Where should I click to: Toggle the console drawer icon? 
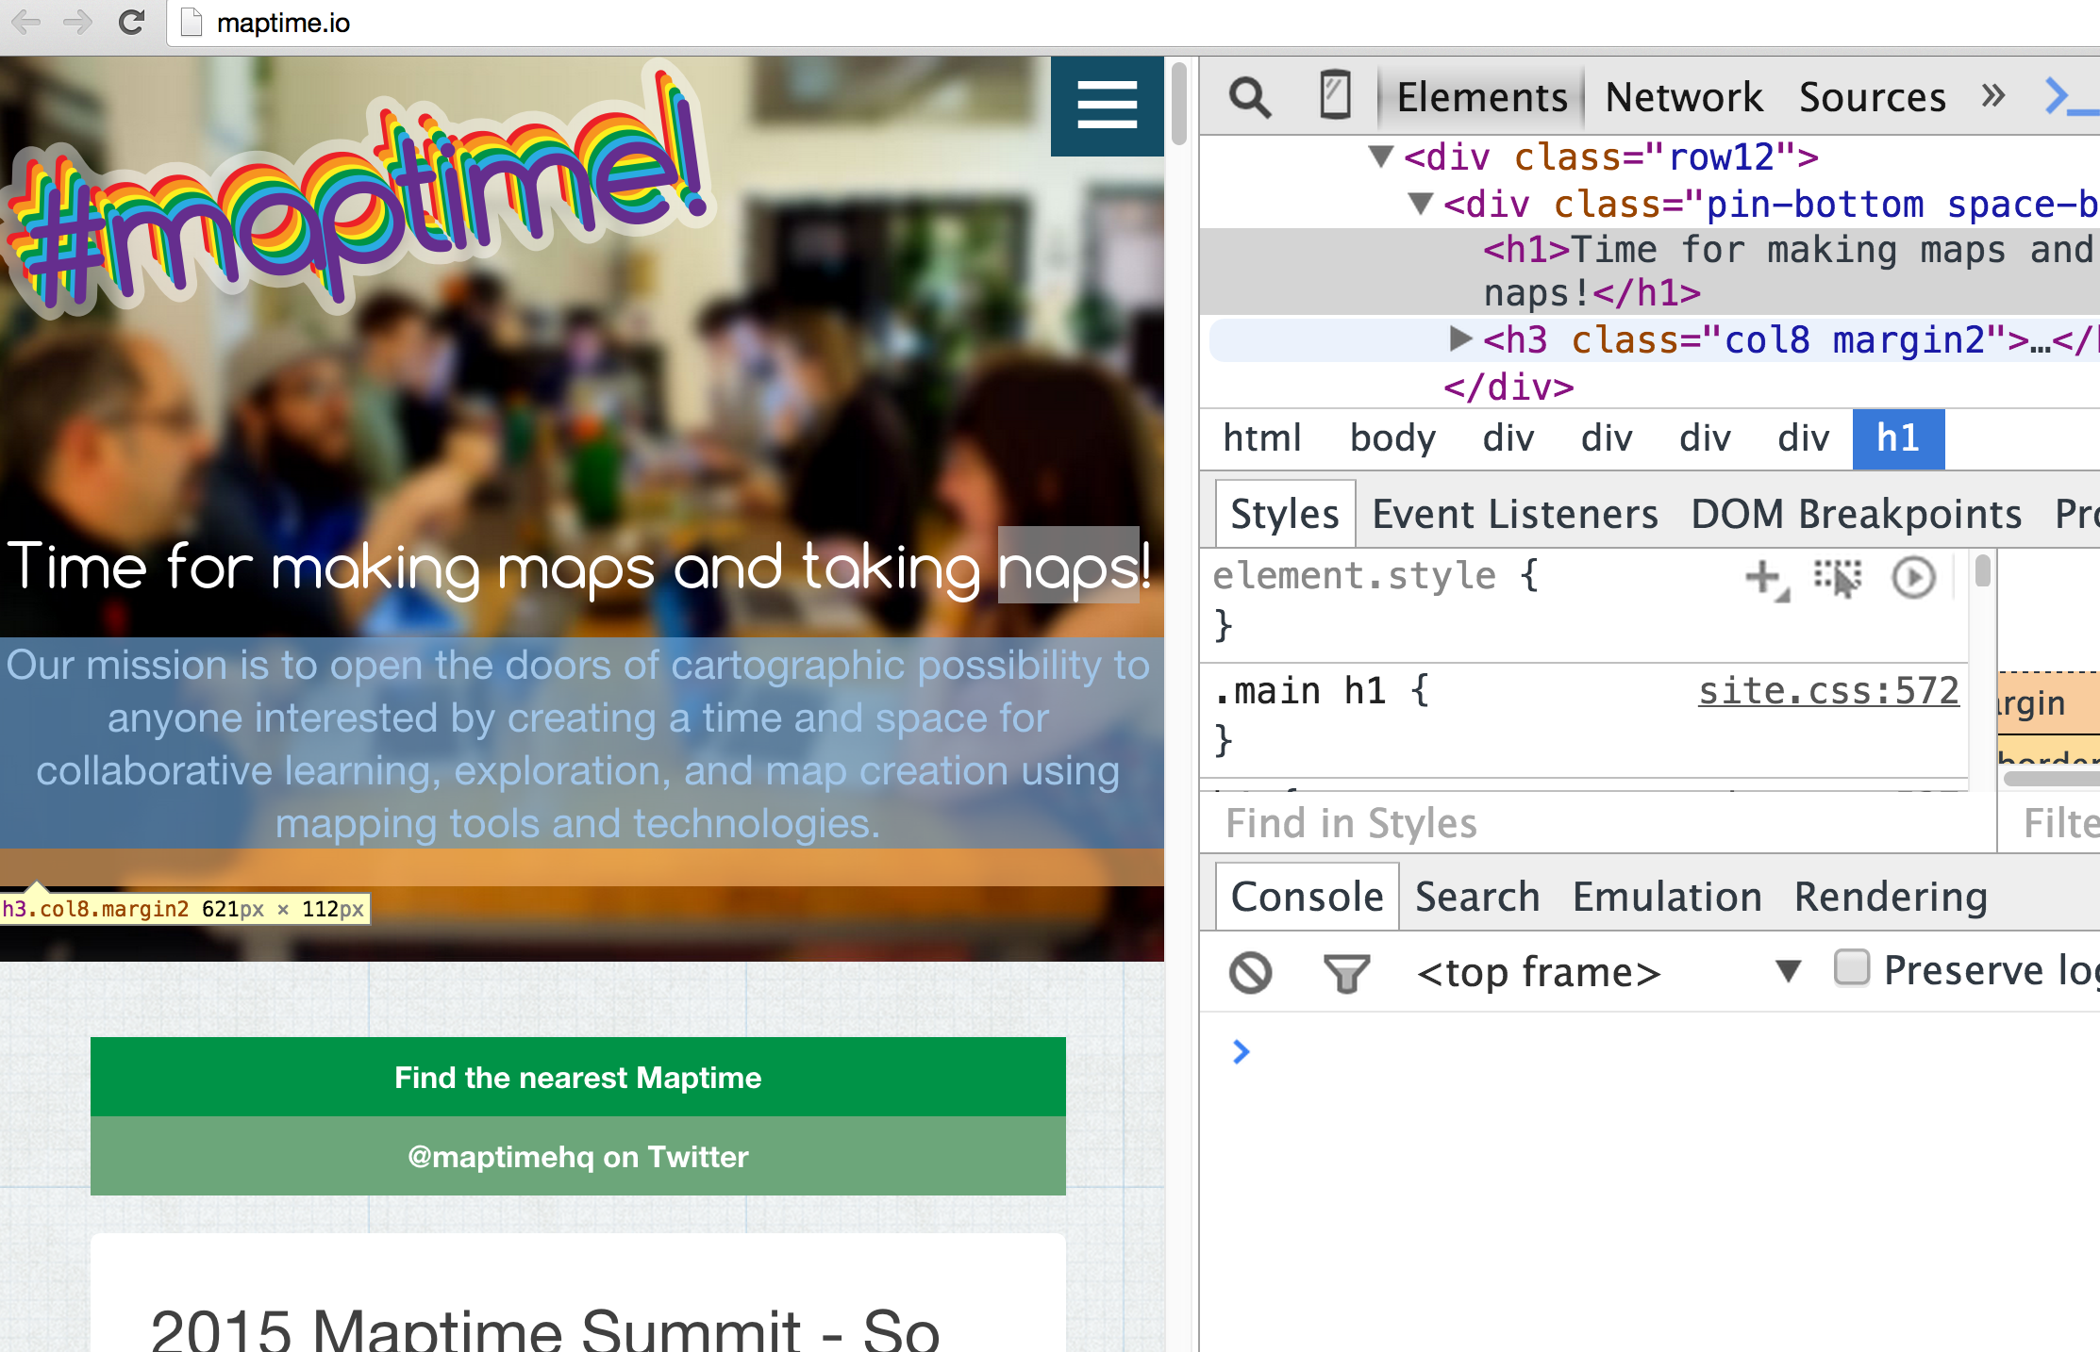(x=2071, y=97)
